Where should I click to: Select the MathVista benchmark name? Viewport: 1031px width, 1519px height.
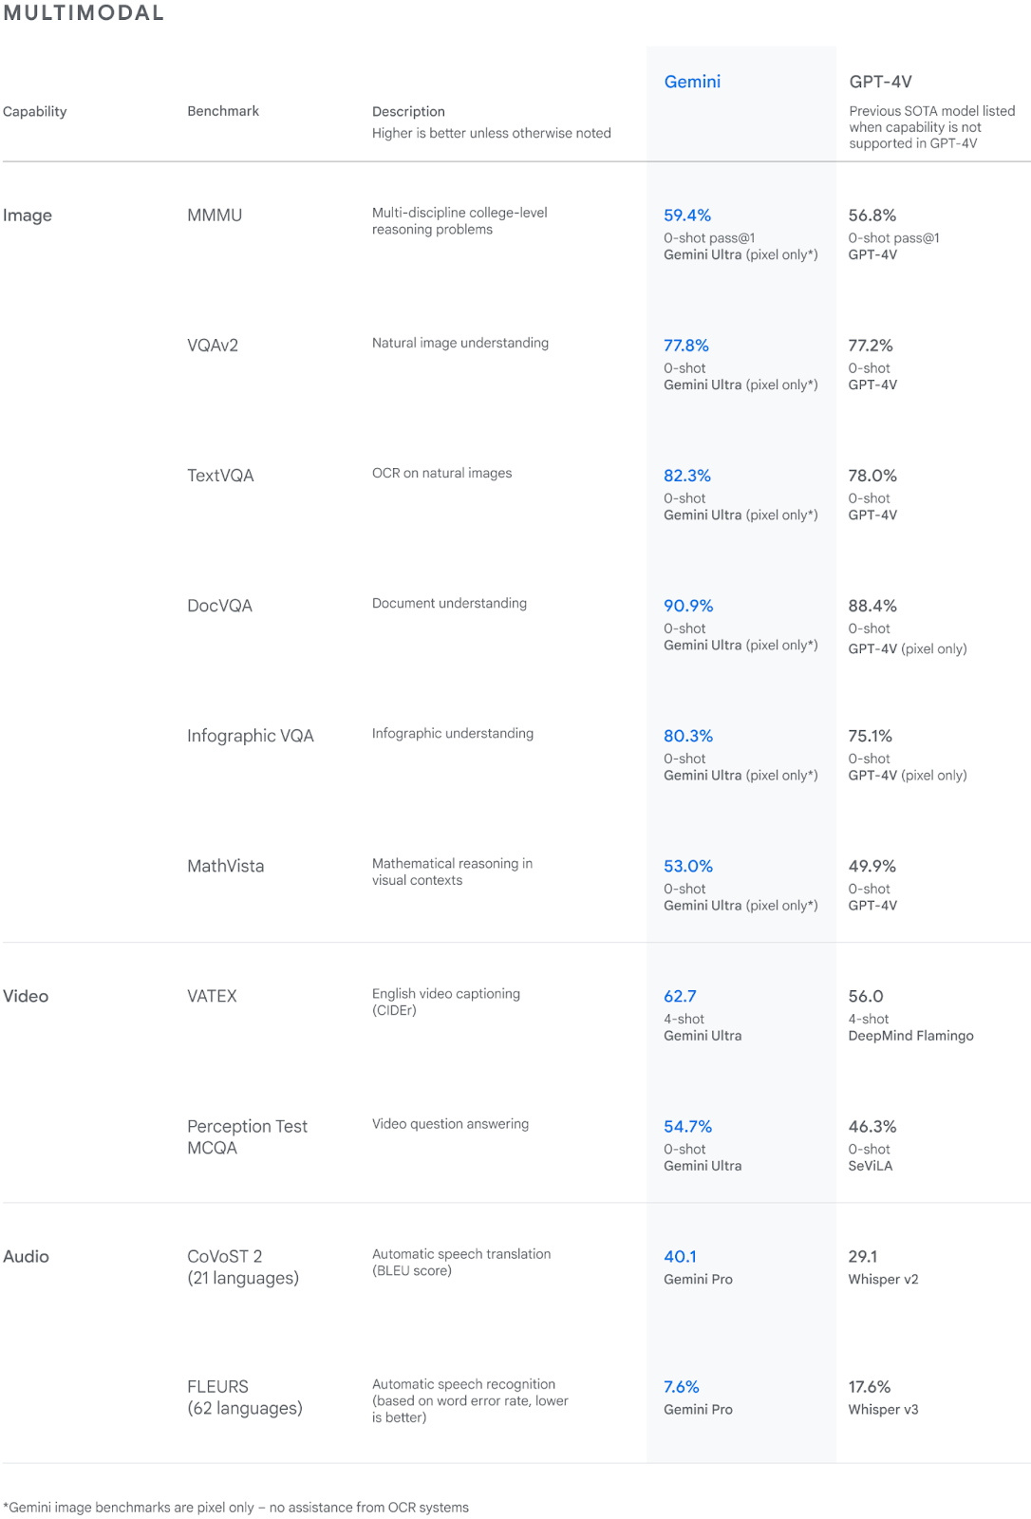tap(225, 866)
